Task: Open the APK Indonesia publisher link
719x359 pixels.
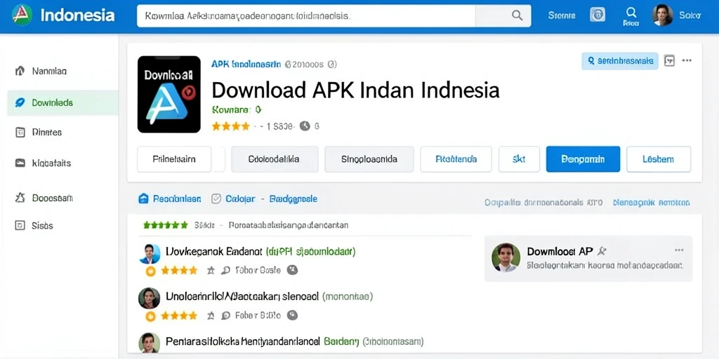Action: (246, 65)
